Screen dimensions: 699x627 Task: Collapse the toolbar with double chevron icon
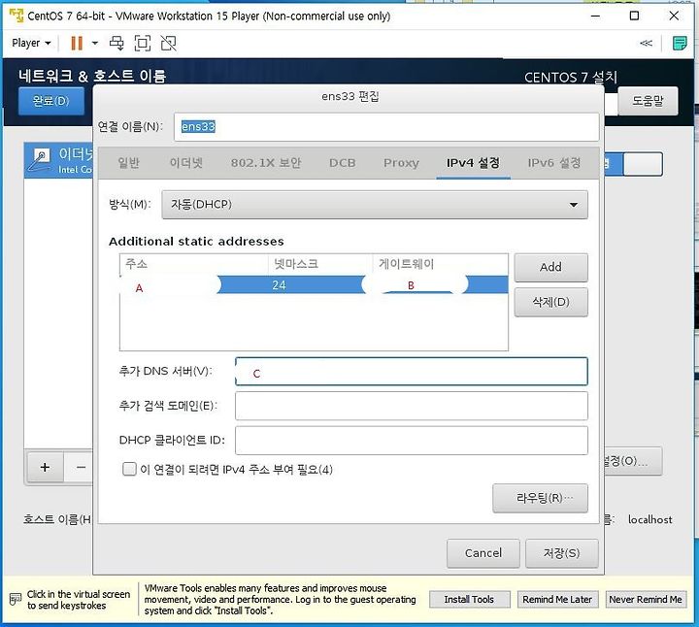646,44
